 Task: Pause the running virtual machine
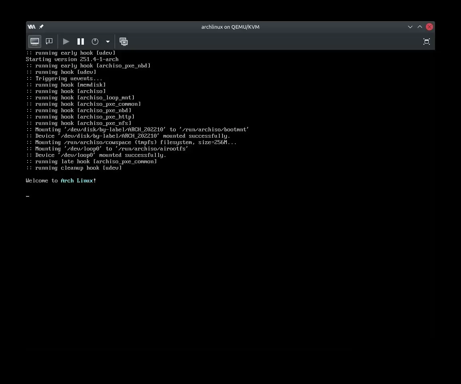pyautogui.click(x=81, y=42)
